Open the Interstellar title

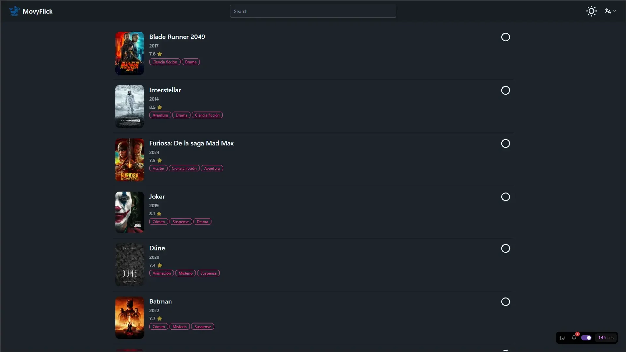pyautogui.click(x=165, y=90)
